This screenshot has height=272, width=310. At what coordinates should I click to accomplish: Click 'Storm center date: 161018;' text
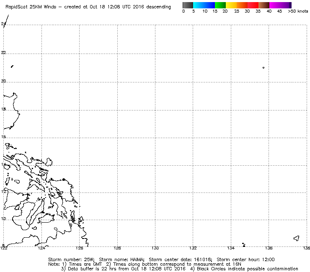[x=181, y=259]
